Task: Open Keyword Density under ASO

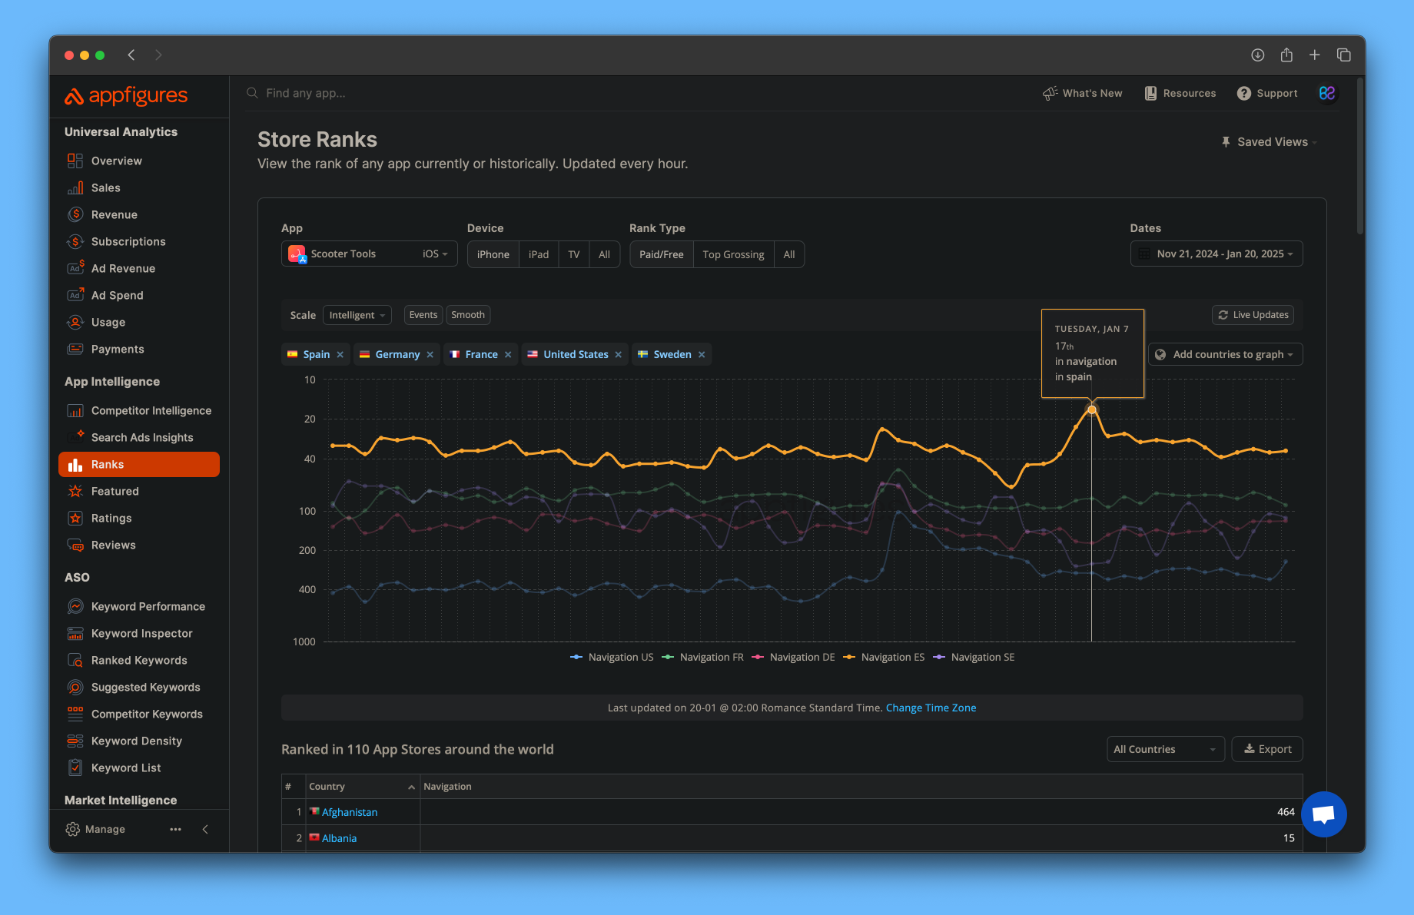Action: coord(135,741)
